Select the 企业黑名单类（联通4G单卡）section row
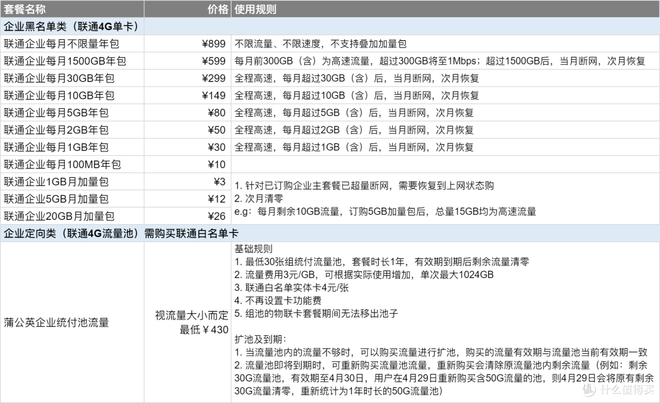660x403 pixels. [x=330, y=26]
